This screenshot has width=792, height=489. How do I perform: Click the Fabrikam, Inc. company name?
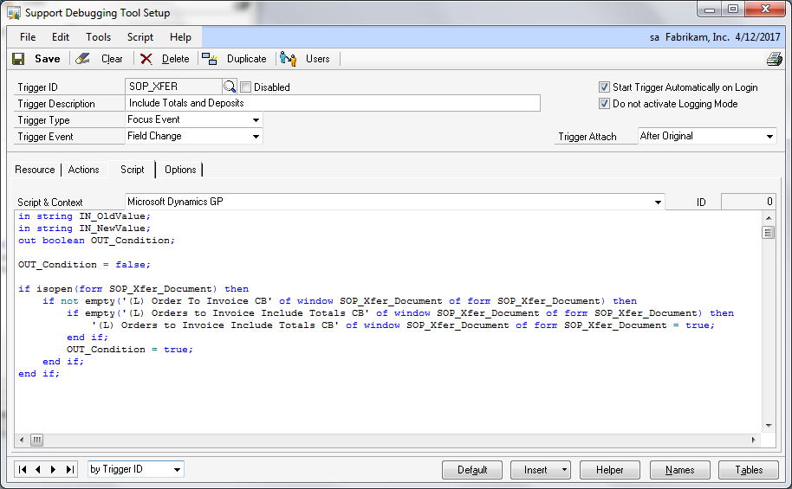697,37
